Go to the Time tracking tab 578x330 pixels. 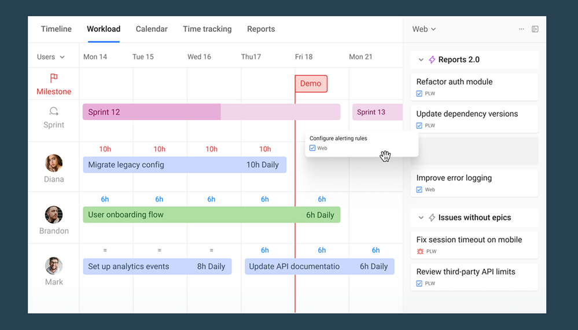[207, 29]
